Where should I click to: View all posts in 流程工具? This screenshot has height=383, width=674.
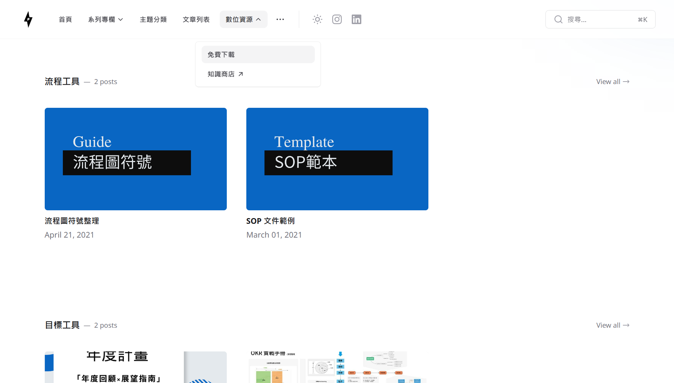click(613, 82)
